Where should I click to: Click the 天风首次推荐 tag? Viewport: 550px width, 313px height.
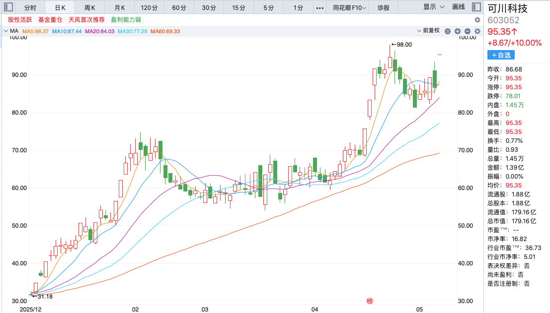86,20
